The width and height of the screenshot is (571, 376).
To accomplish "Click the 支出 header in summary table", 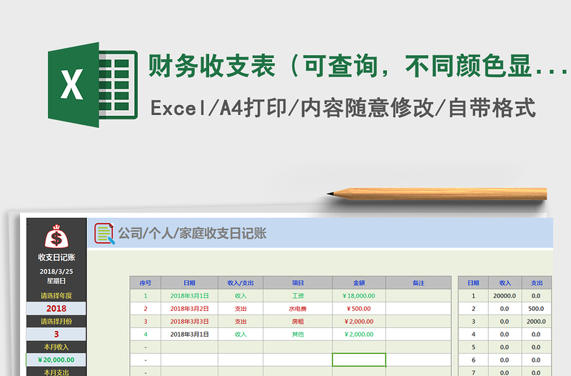I will pyautogui.click(x=537, y=283).
